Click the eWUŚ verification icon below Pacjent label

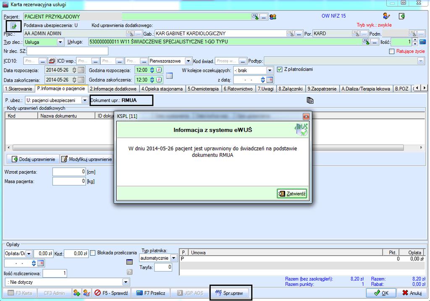pos(13,26)
